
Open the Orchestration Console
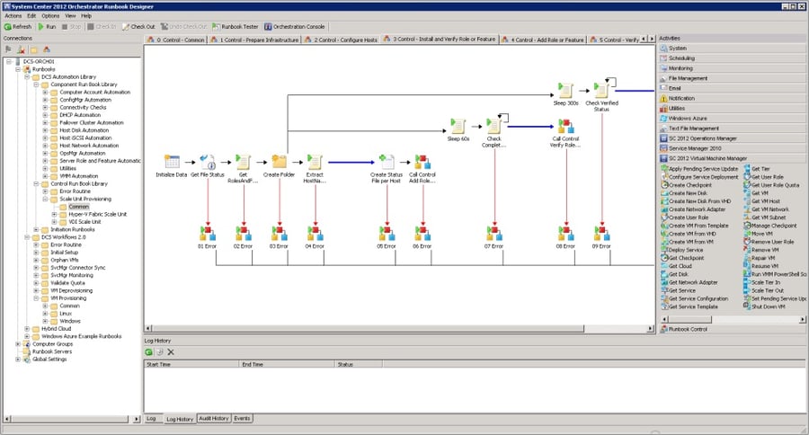tap(295, 26)
